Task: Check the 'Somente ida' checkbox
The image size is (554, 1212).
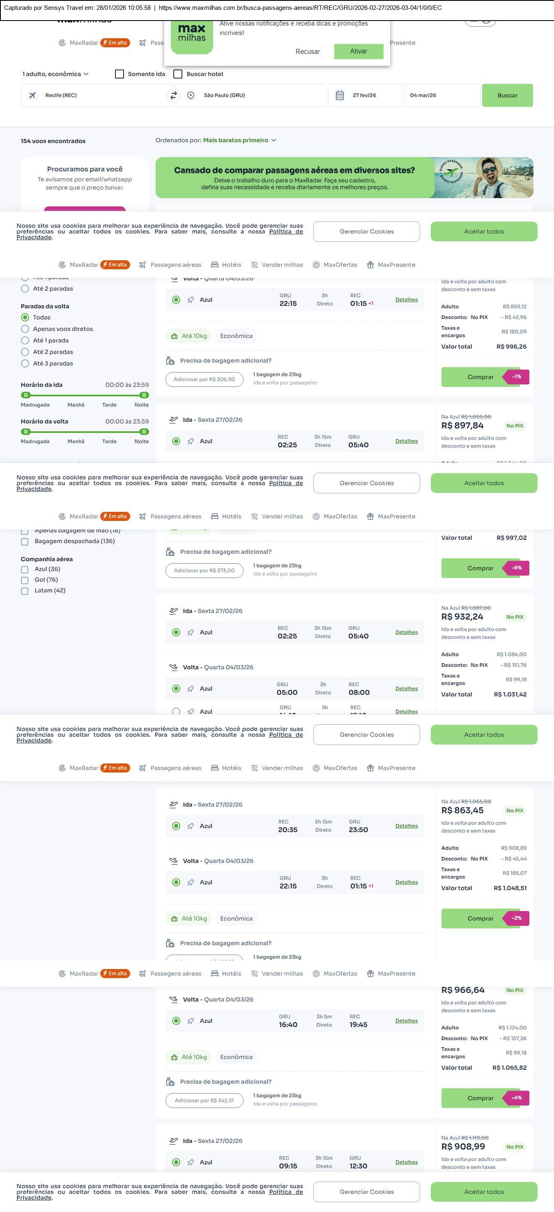Action: (x=120, y=74)
